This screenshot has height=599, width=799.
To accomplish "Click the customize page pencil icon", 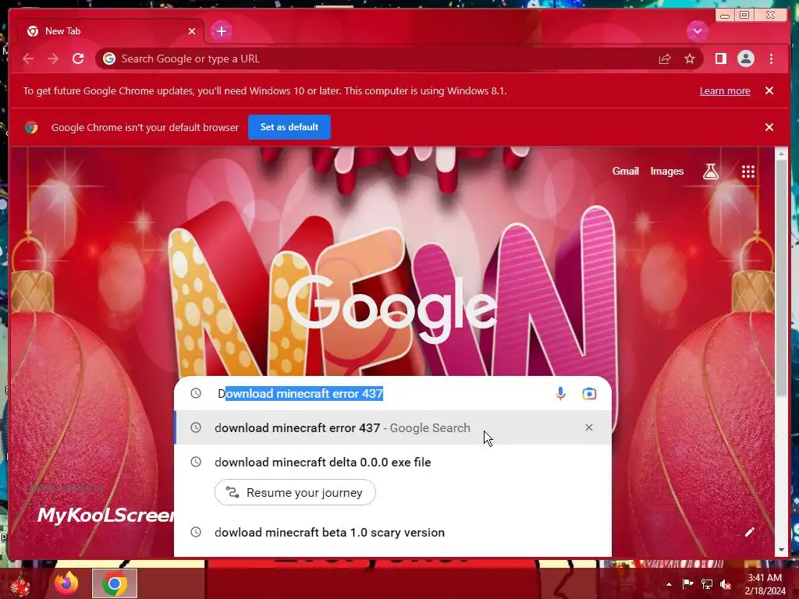I will [x=749, y=532].
